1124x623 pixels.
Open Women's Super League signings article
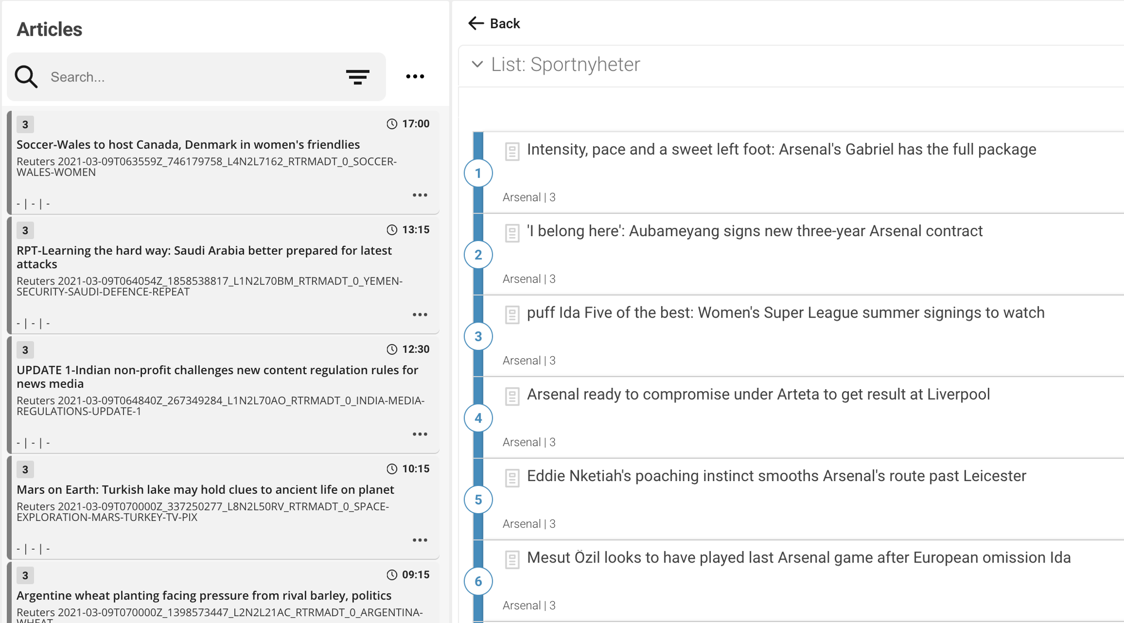click(x=785, y=313)
